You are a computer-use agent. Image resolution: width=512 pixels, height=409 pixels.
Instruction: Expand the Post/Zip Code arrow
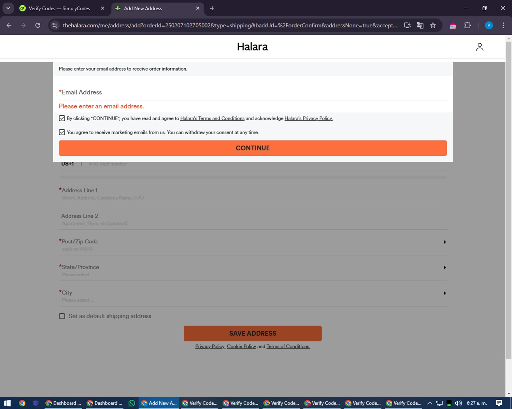pos(444,242)
